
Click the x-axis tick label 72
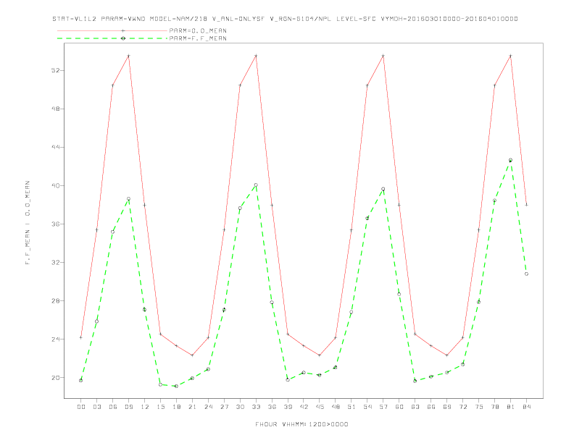point(462,407)
